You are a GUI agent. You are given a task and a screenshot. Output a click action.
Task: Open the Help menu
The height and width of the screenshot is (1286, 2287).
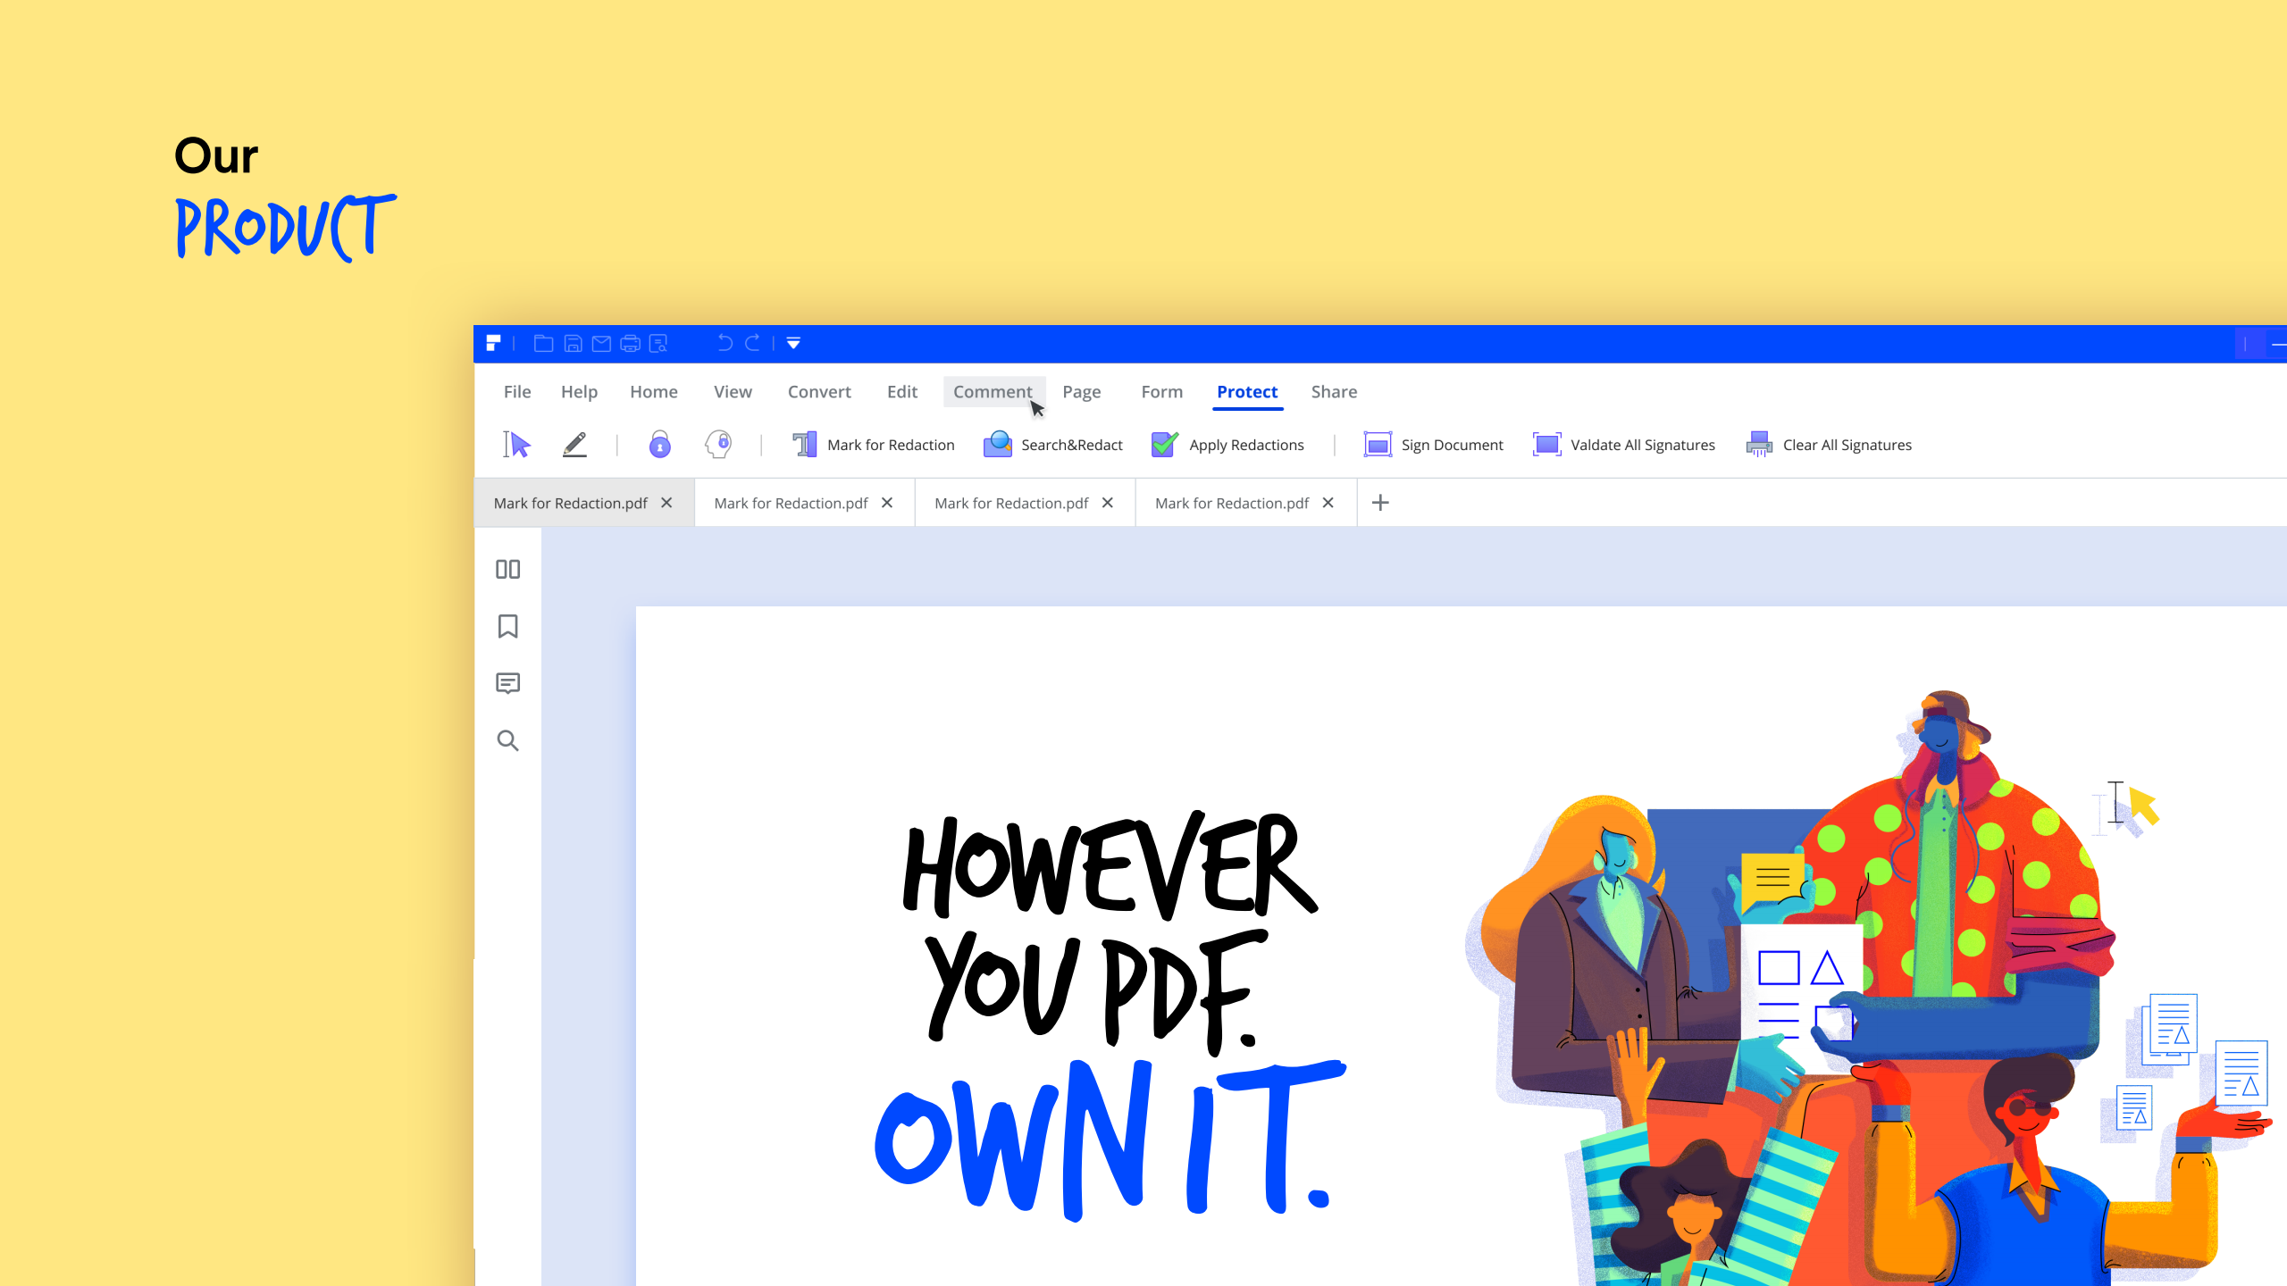pyautogui.click(x=579, y=392)
